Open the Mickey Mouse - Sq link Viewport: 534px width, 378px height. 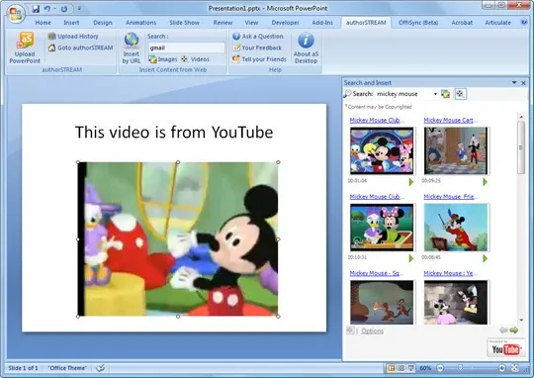point(377,273)
